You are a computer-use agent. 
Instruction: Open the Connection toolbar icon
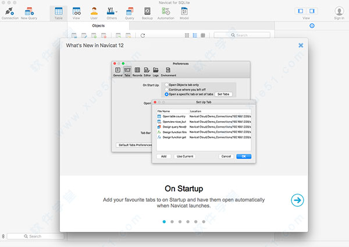(x=10, y=13)
